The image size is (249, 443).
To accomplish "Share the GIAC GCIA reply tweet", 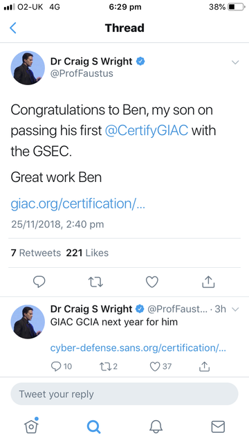I will (204, 366).
